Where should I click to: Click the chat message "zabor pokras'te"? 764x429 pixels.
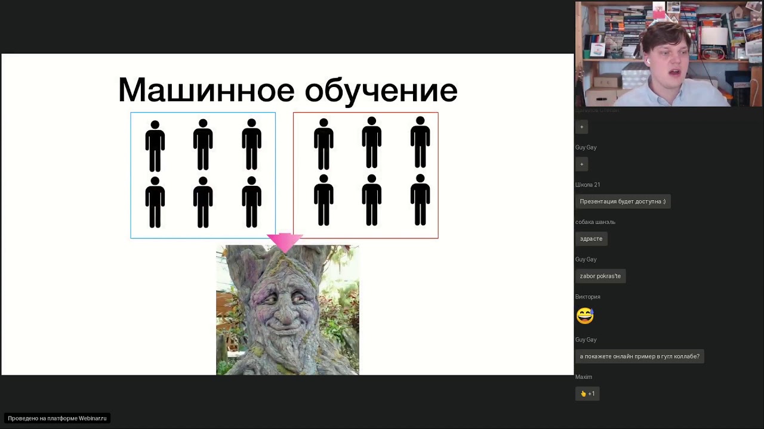coord(600,276)
